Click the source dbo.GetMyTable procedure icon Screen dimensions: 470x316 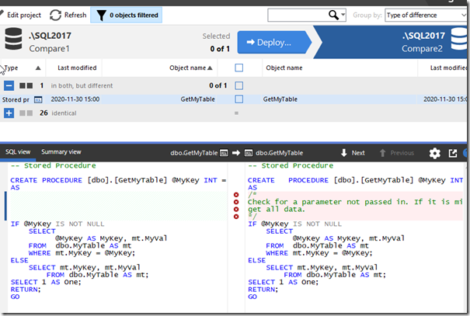pos(224,154)
